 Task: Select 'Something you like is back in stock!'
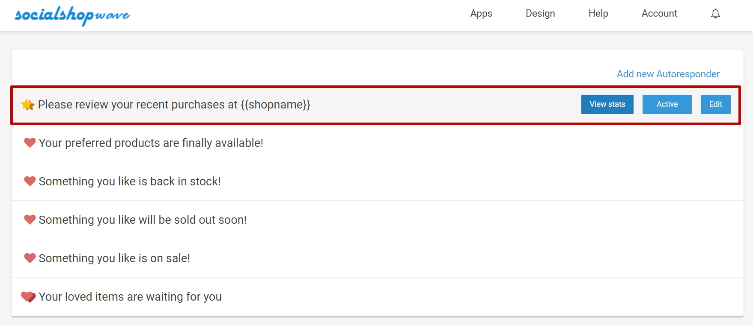130,182
